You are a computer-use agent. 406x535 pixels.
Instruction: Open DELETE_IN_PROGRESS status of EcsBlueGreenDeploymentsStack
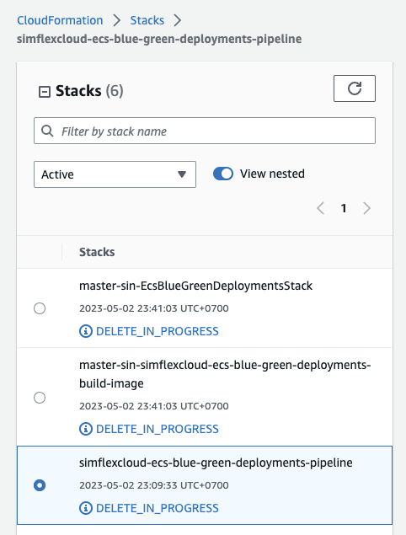click(158, 331)
